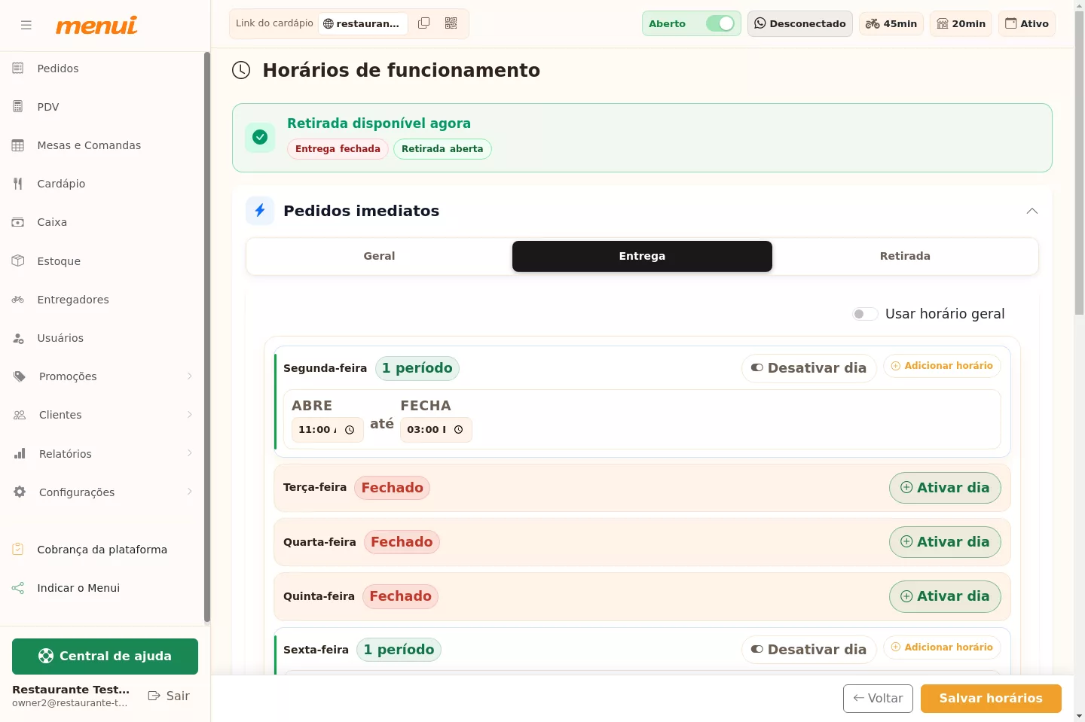Click the Promoções tag icon
The height and width of the screenshot is (722, 1085).
(x=20, y=376)
